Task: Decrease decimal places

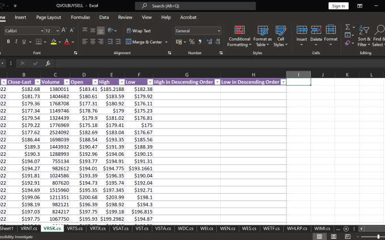Action: pyautogui.click(x=217, y=42)
